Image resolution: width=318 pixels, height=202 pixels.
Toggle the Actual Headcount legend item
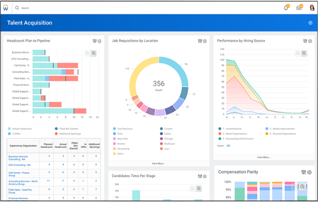click(x=20, y=129)
